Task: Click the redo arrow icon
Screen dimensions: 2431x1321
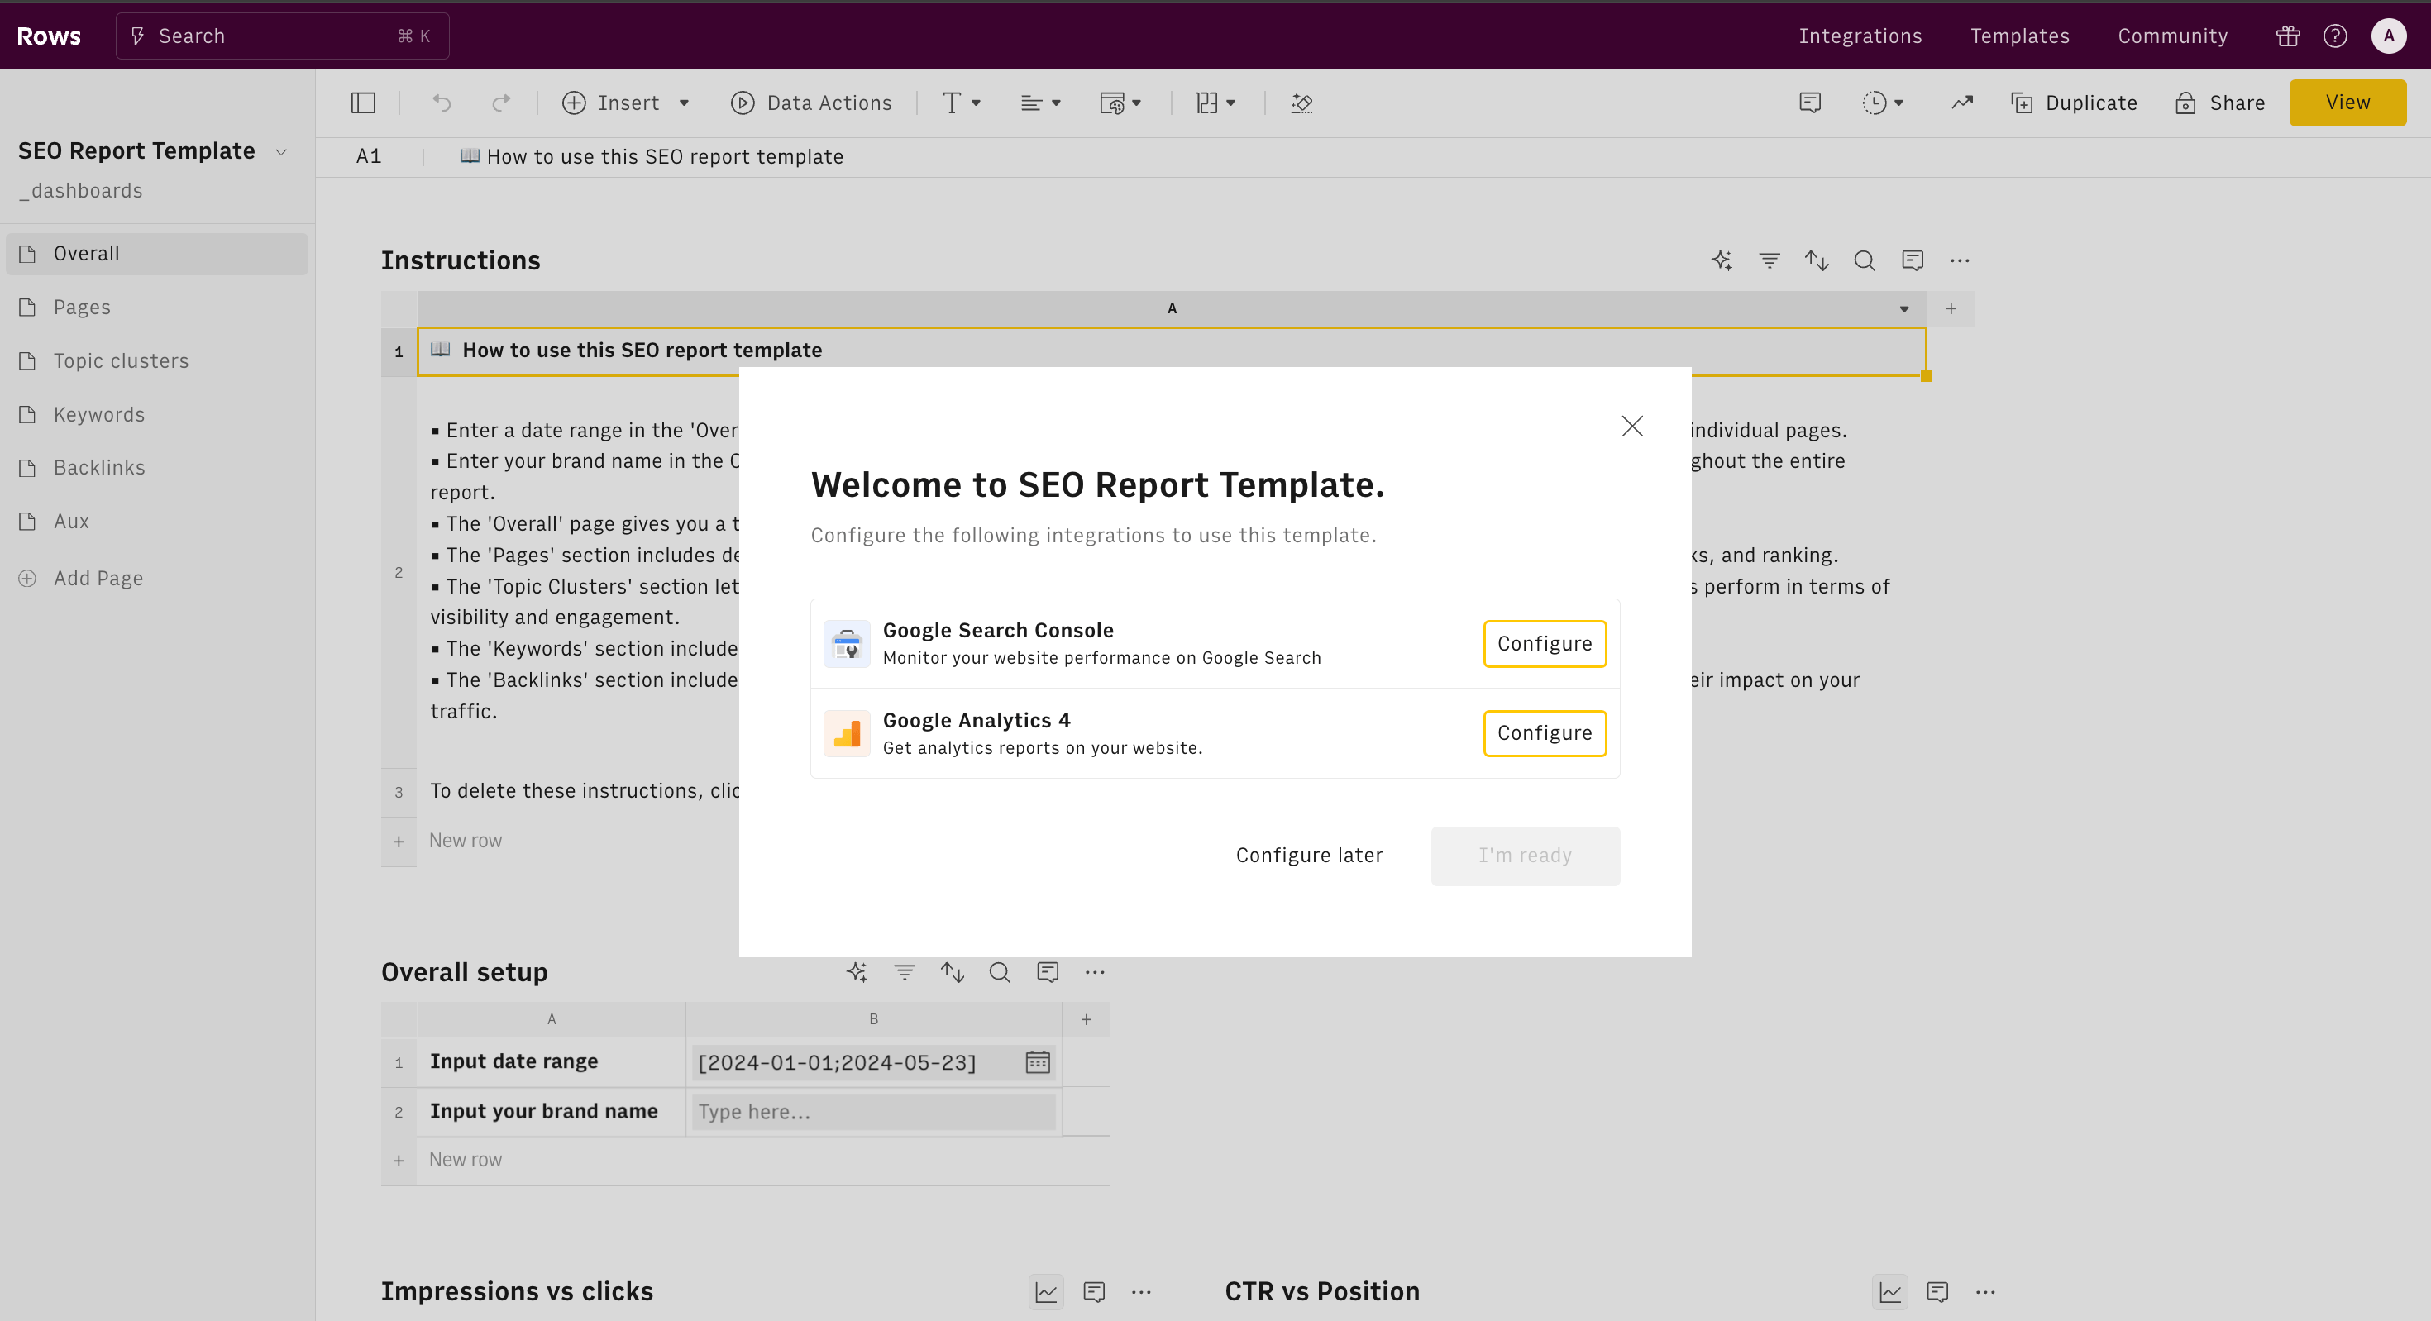Action: pos(501,103)
